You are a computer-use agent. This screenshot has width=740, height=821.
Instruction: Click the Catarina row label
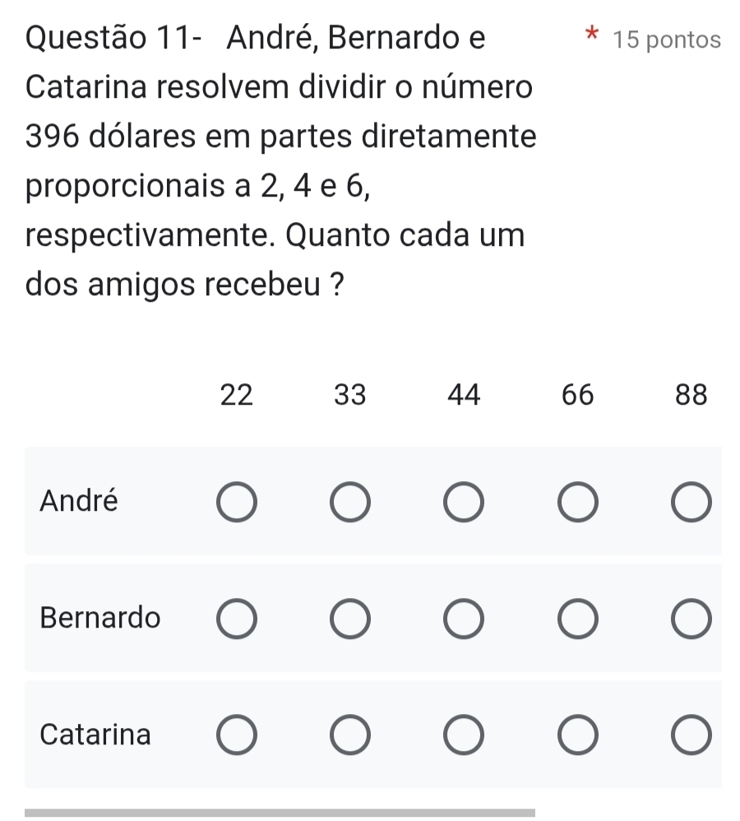pos(95,734)
